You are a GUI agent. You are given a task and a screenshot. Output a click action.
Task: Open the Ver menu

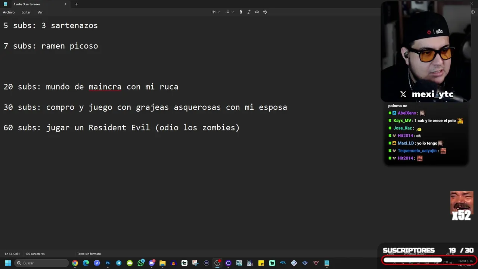40,12
